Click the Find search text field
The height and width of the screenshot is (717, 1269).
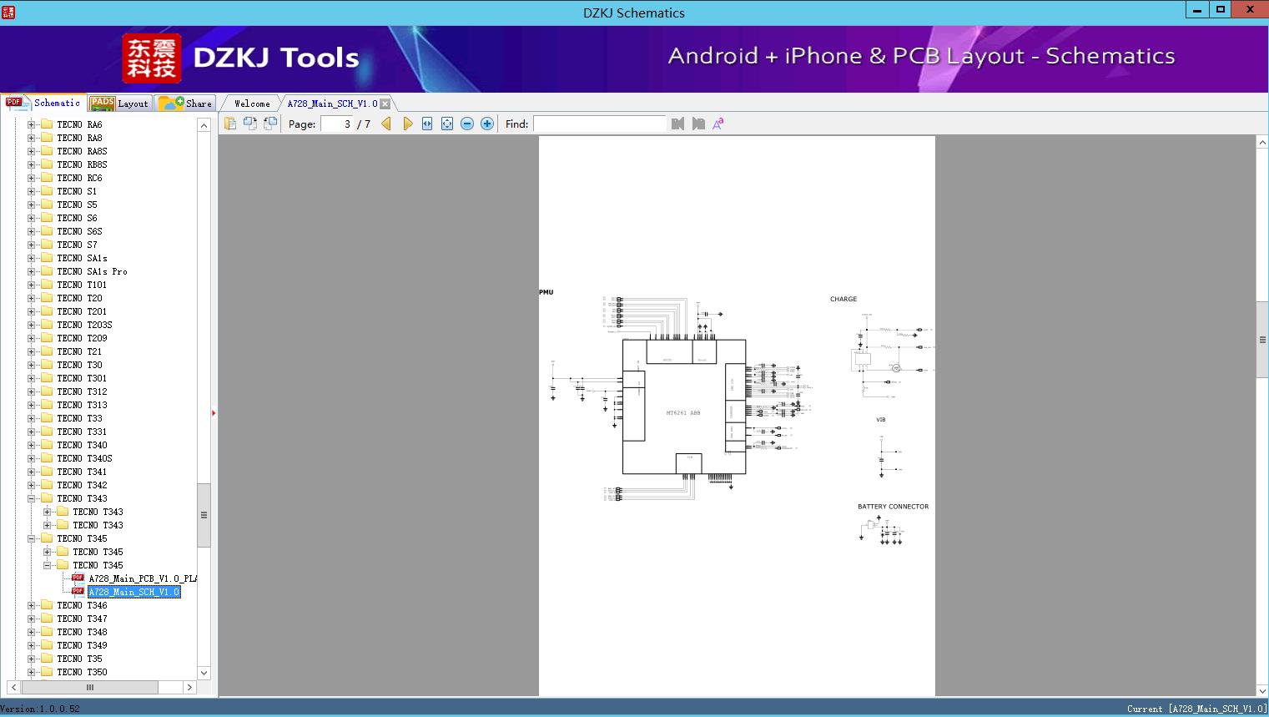599,124
